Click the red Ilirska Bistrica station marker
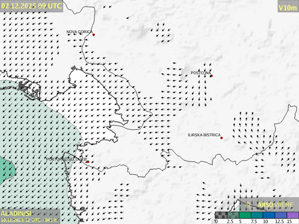This screenshot has width=299, height=224. point(221,138)
